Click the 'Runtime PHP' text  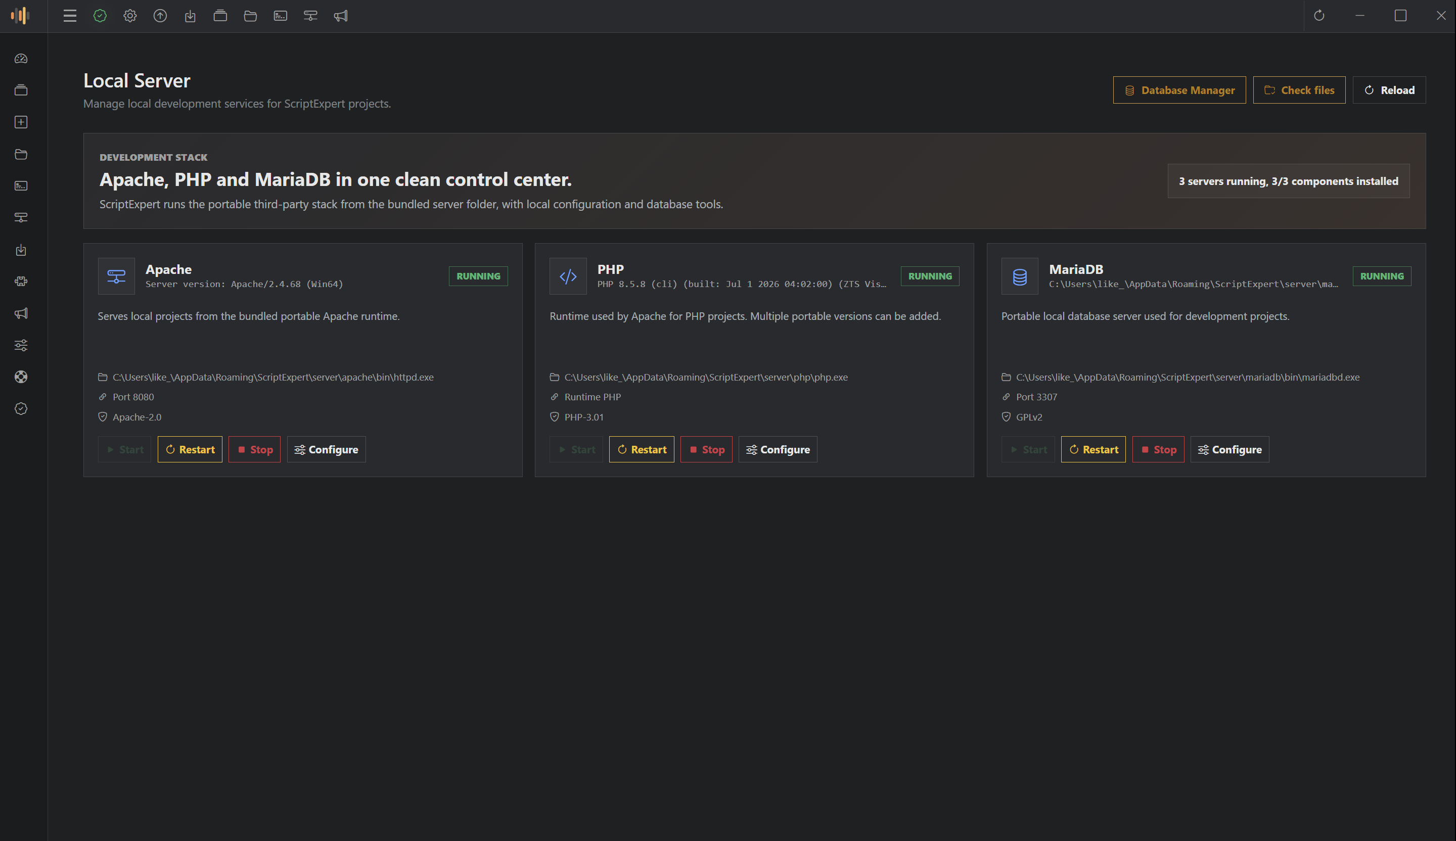592,397
